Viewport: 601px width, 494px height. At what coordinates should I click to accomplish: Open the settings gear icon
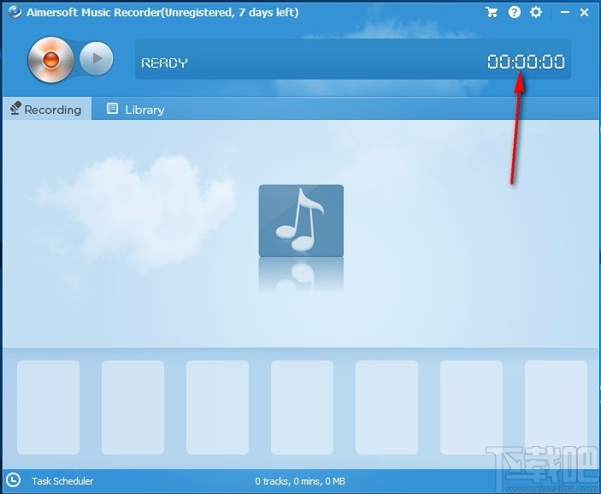point(535,12)
